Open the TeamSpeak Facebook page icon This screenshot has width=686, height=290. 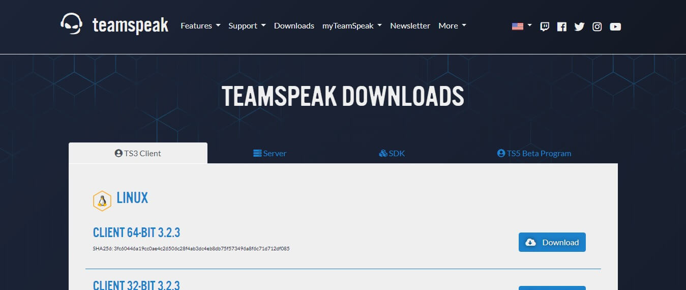coord(561,26)
